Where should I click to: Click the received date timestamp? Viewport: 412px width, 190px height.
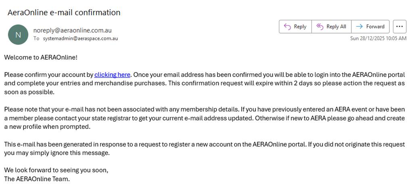point(378,38)
